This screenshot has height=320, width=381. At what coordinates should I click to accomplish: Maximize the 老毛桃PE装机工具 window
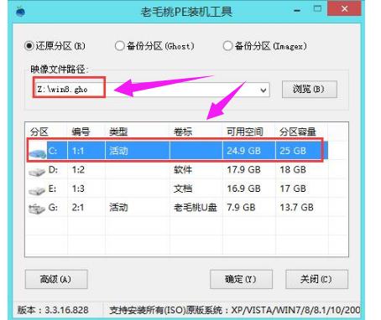[x=317, y=9]
